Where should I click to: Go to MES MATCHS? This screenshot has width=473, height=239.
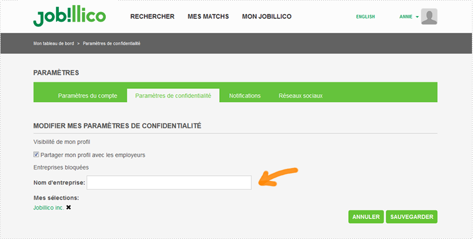208,17
